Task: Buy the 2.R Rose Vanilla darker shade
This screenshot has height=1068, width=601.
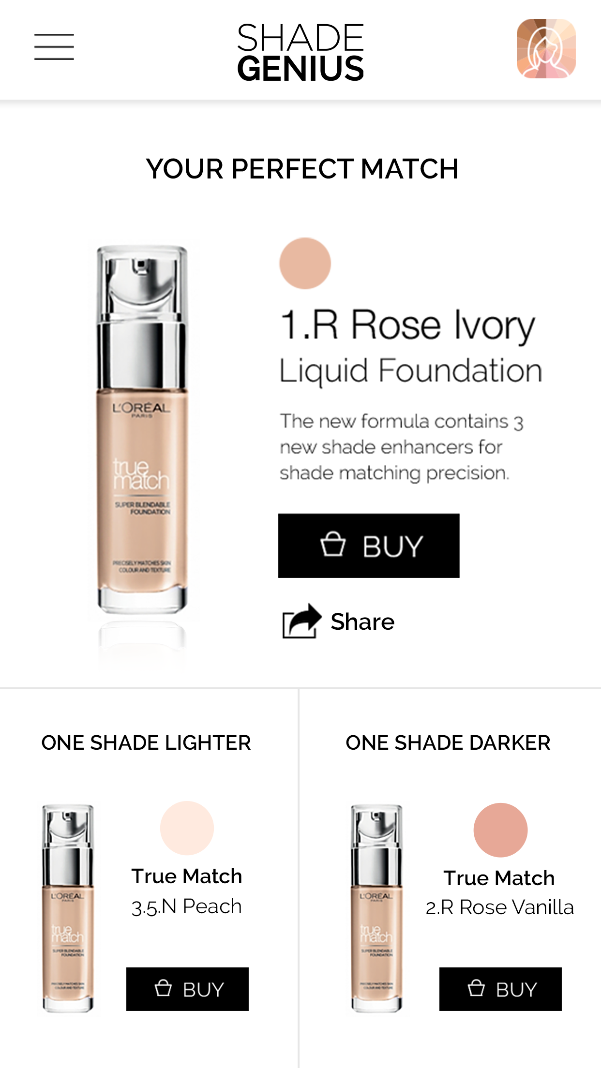Action: pyautogui.click(x=500, y=989)
